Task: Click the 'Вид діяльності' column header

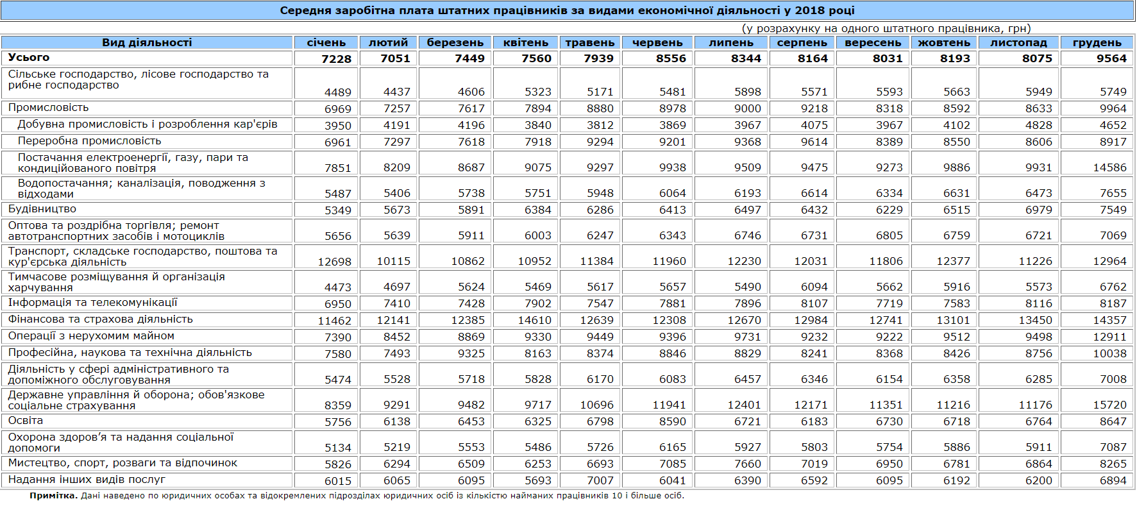Action: 147,42
